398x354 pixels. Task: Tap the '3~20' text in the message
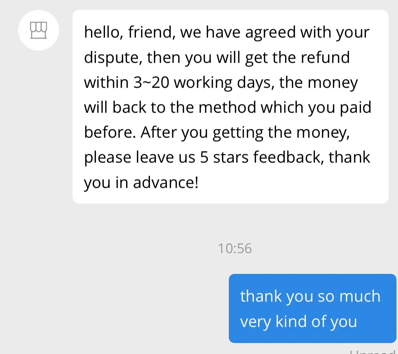(151, 82)
